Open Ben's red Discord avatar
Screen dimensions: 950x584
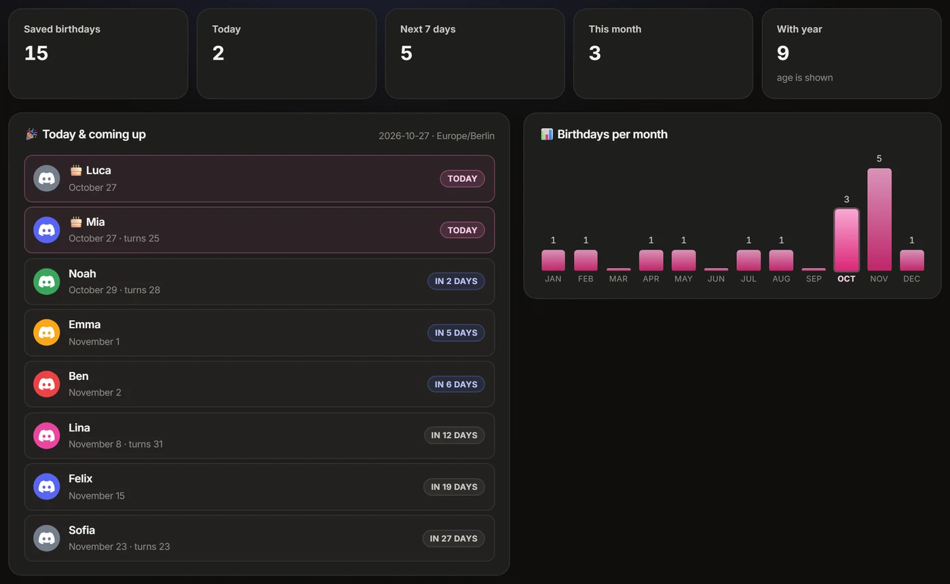(47, 384)
